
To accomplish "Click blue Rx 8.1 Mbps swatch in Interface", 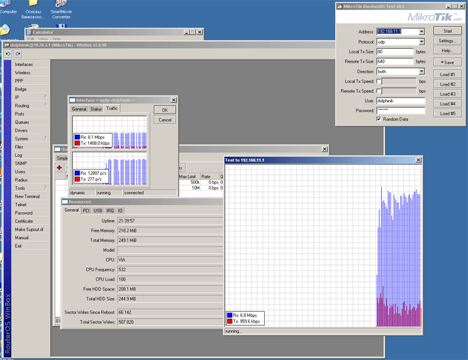I will [78, 137].
